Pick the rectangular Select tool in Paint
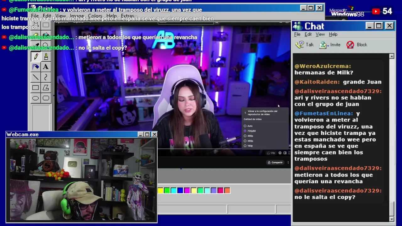Image resolution: width=402 pixels, height=226 pixels. (46, 25)
